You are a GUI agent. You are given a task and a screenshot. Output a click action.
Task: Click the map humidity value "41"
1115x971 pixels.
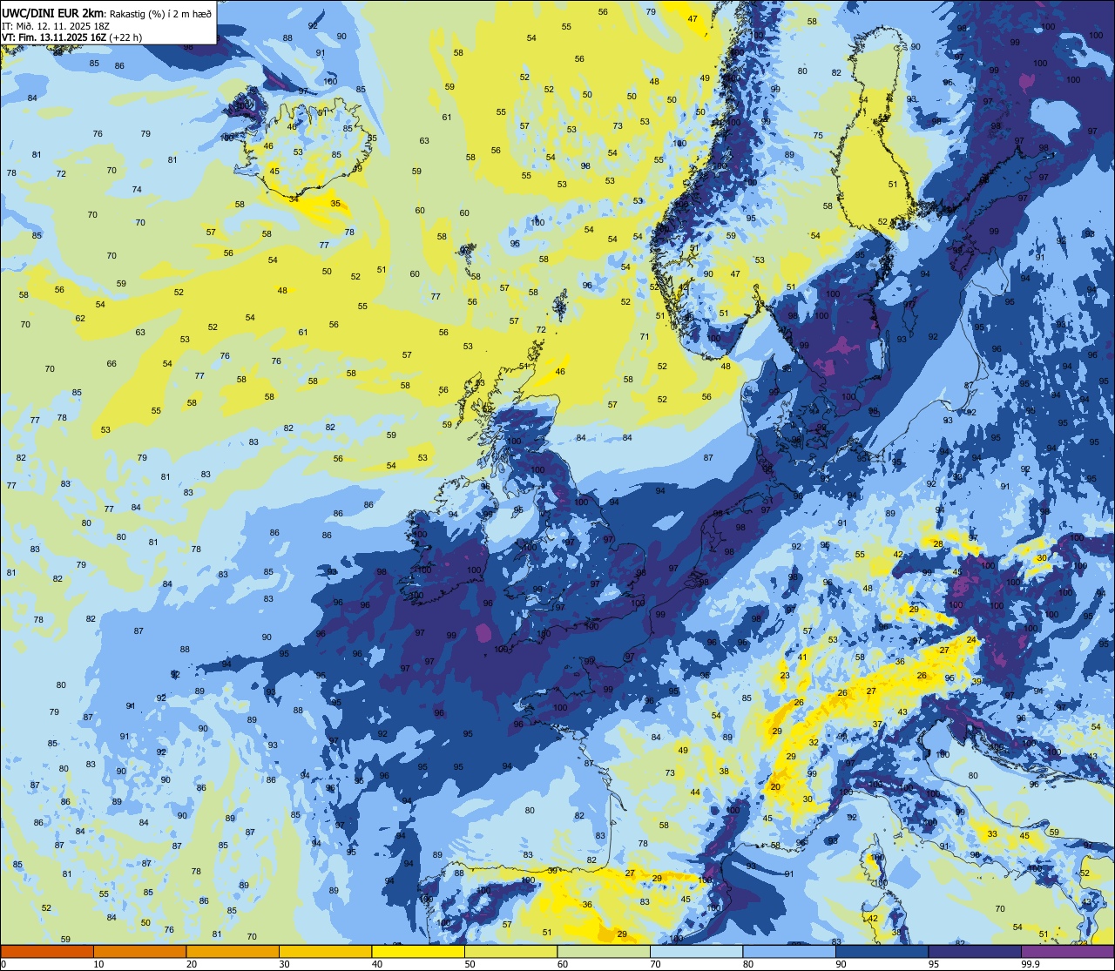[803, 657]
